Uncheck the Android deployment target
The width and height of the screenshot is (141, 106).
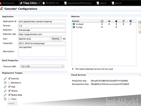9,79
